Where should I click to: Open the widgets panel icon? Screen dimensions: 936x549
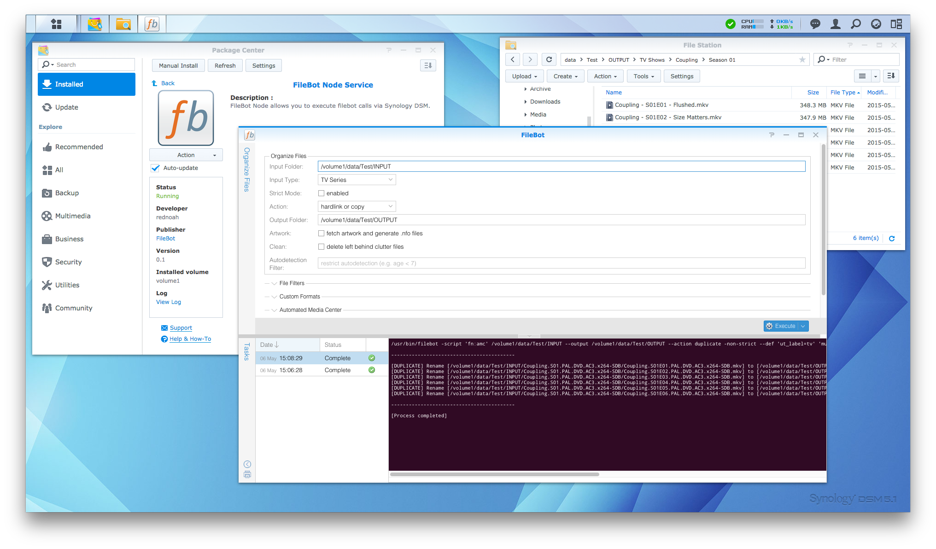tap(896, 24)
